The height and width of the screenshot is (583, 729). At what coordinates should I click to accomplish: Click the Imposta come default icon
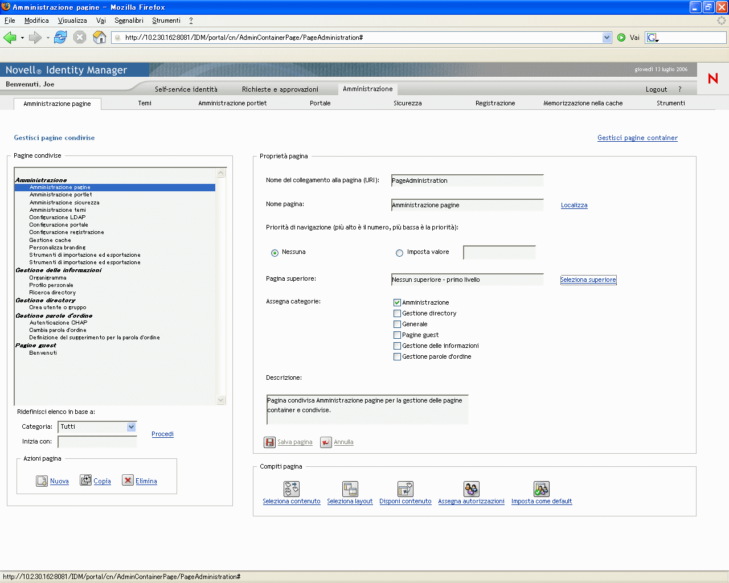[x=541, y=489]
